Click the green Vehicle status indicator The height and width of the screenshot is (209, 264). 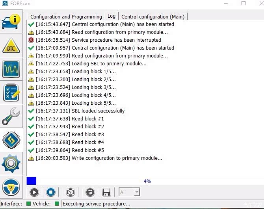(x=57, y=203)
